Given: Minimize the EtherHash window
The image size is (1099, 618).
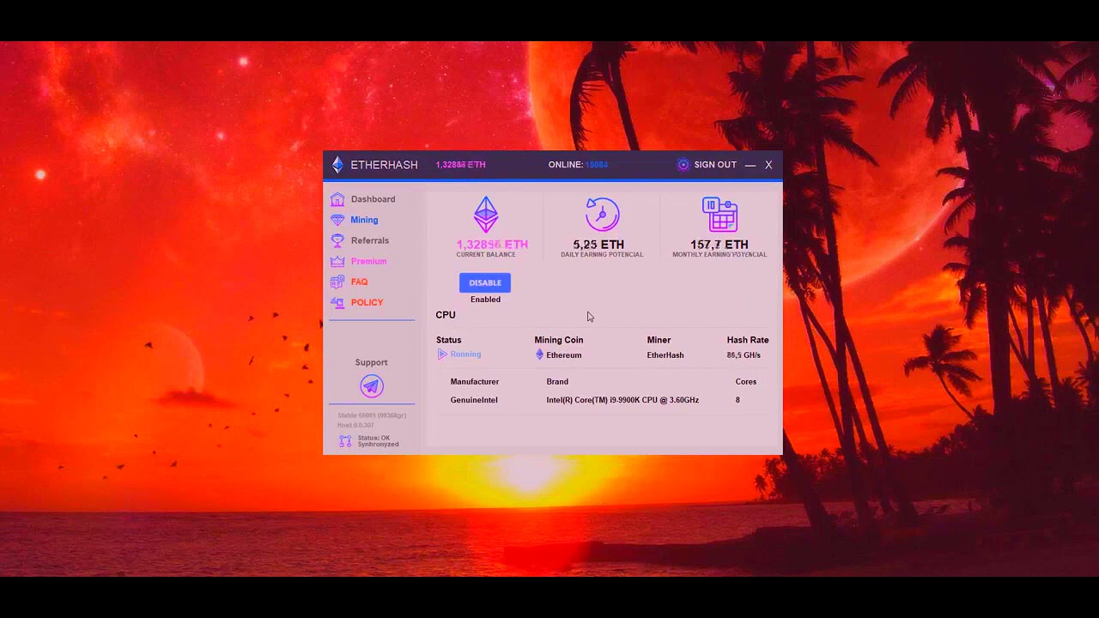Looking at the screenshot, I should (x=750, y=165).
